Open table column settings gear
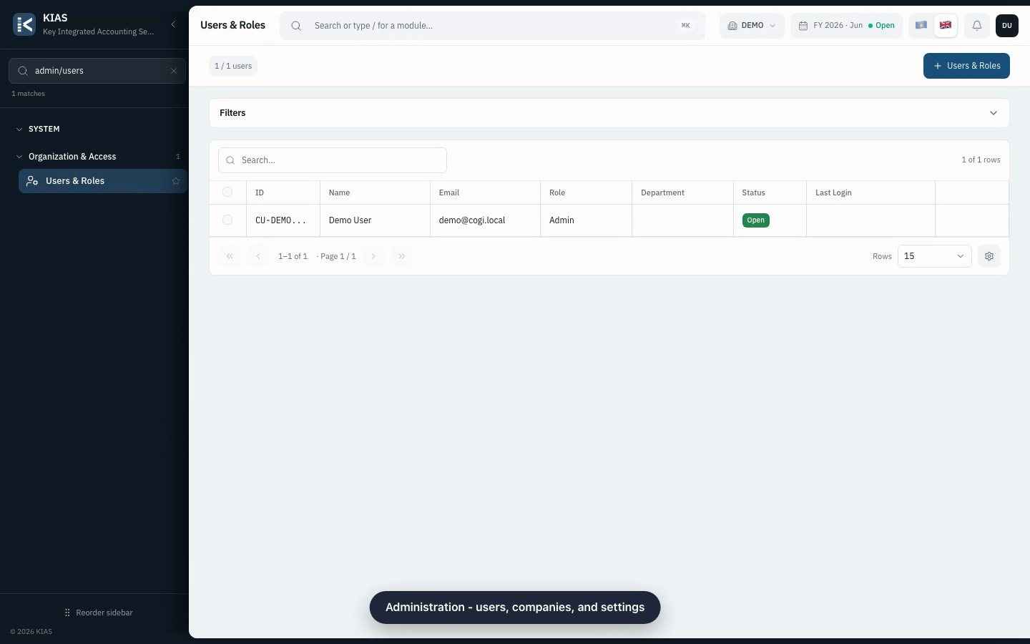Image resolution: width=1030 pixels, height=644 pixels. (x=989, y=256)
